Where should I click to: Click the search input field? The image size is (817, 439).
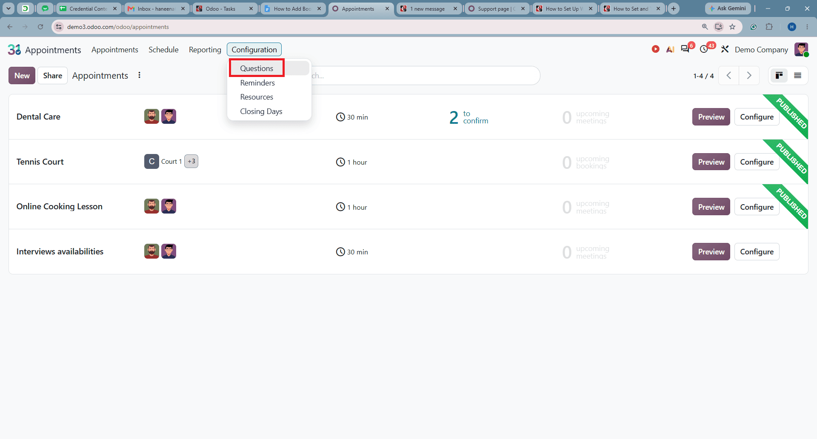click(426, 76)
